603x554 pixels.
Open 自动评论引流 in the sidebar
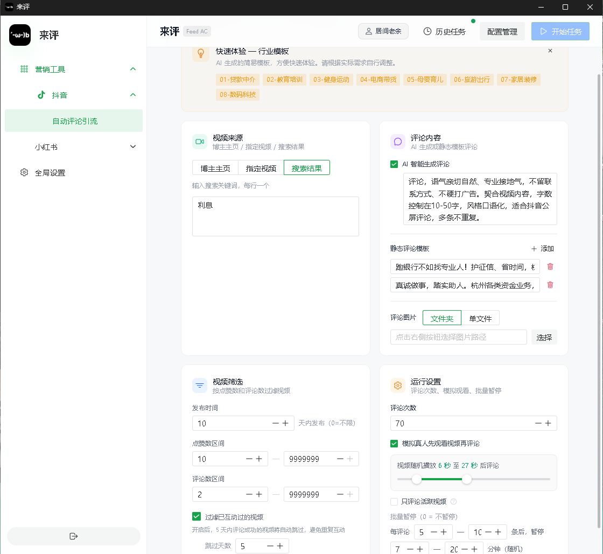(74, 121)
